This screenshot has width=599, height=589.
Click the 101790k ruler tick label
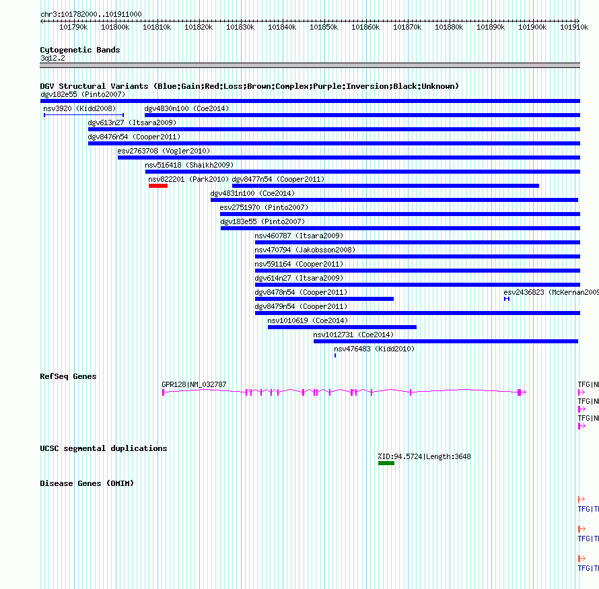pos(73,27)
